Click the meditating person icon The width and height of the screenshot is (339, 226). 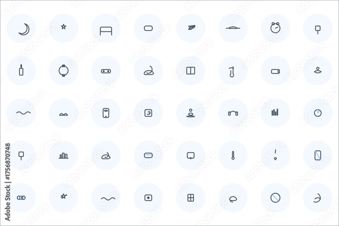coord(191,113)
